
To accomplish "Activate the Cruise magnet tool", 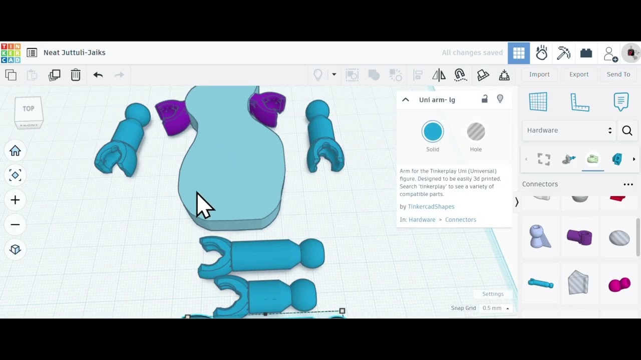I will pos(460,75).
